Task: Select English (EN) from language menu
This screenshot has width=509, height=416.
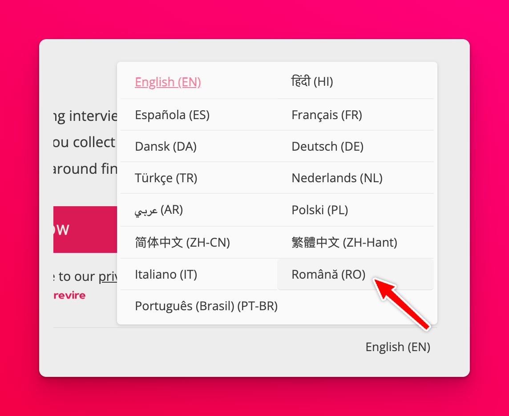Action: point(168,82)
